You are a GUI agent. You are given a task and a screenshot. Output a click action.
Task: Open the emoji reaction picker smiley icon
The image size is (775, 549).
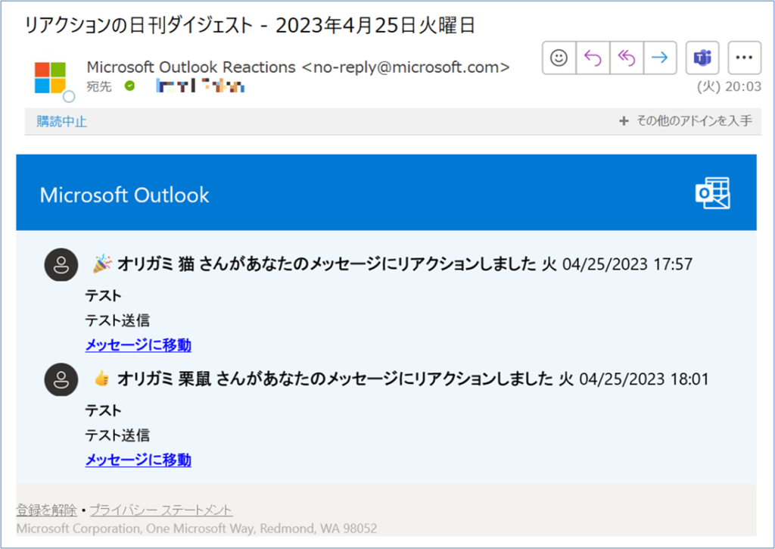[x=559, y=58]
